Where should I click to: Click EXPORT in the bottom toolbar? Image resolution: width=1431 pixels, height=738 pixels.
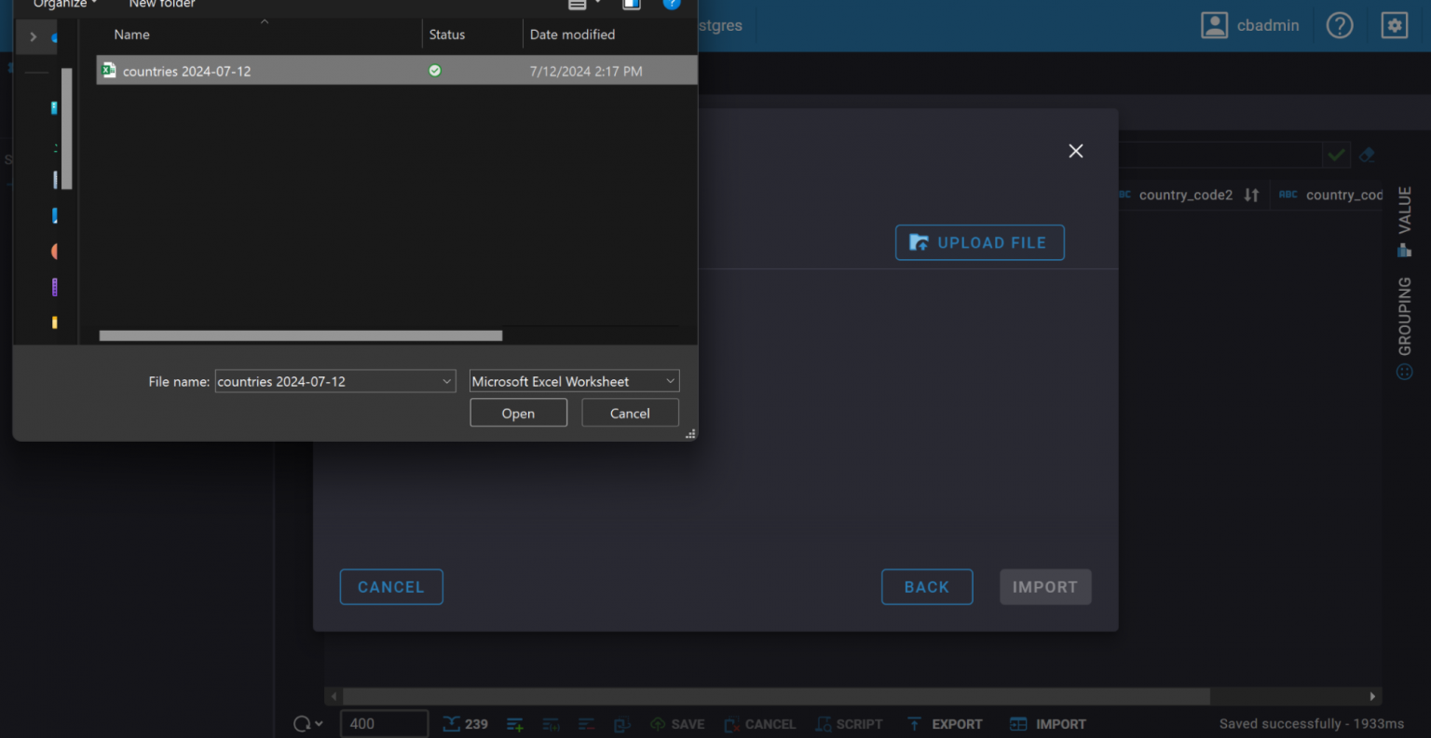coord(945,724)
